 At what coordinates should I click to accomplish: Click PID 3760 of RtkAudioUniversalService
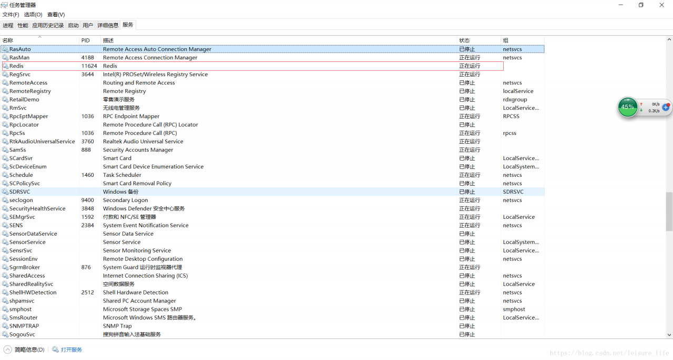(x=88, y=141)
